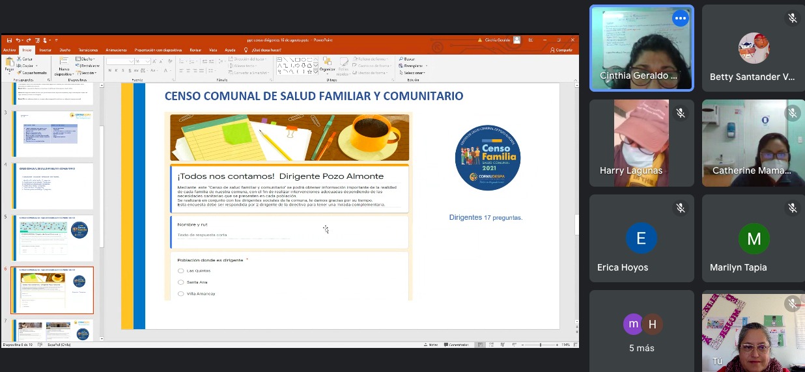The height and width of the screenshot is (372, 805).
Task: Click the Cortar scissors icon
Action: [x=20, y=59]
